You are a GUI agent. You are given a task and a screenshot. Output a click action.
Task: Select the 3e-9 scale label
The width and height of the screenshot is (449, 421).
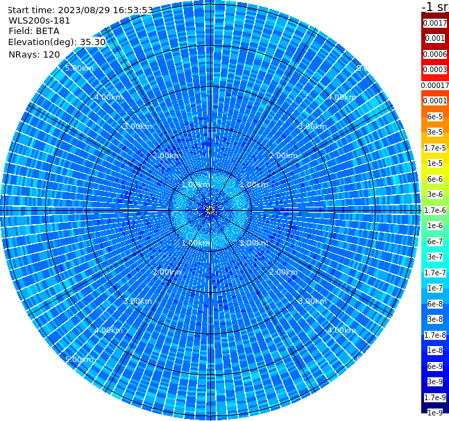[x=435, y=381]
